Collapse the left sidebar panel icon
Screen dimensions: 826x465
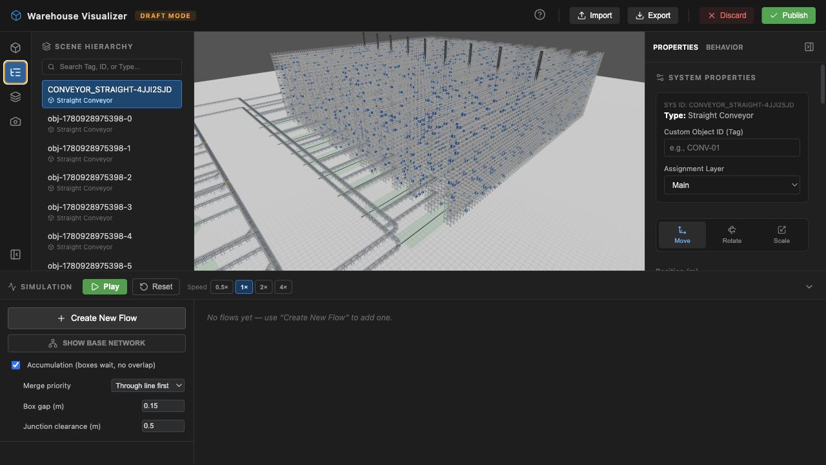click(x=15, y=254)
